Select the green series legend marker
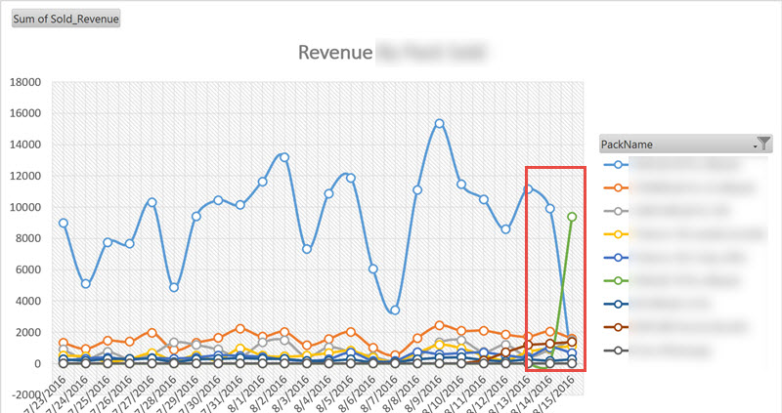This screenshot has width=782, height=413. (619, 279)
